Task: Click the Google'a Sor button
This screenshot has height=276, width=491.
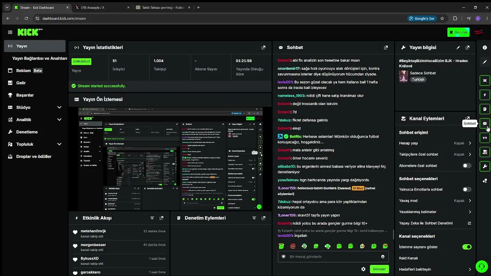Action: [x=422, y=18]
